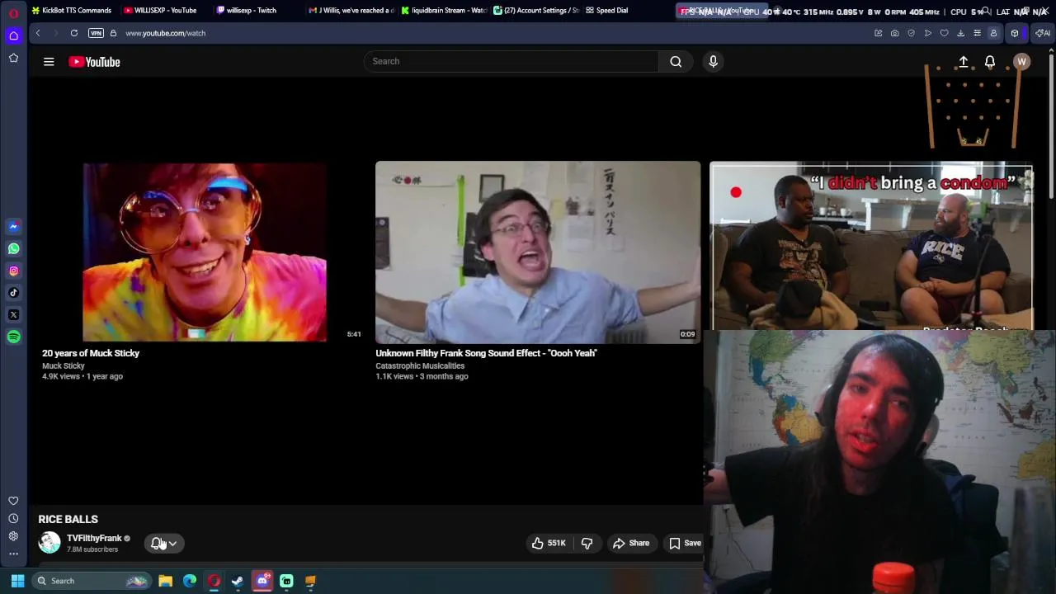Viewport: 1056px width, 594px height.
Task: Play the Muck Sticky tie-dye thumbnail
Action: [x=205, y=252]
